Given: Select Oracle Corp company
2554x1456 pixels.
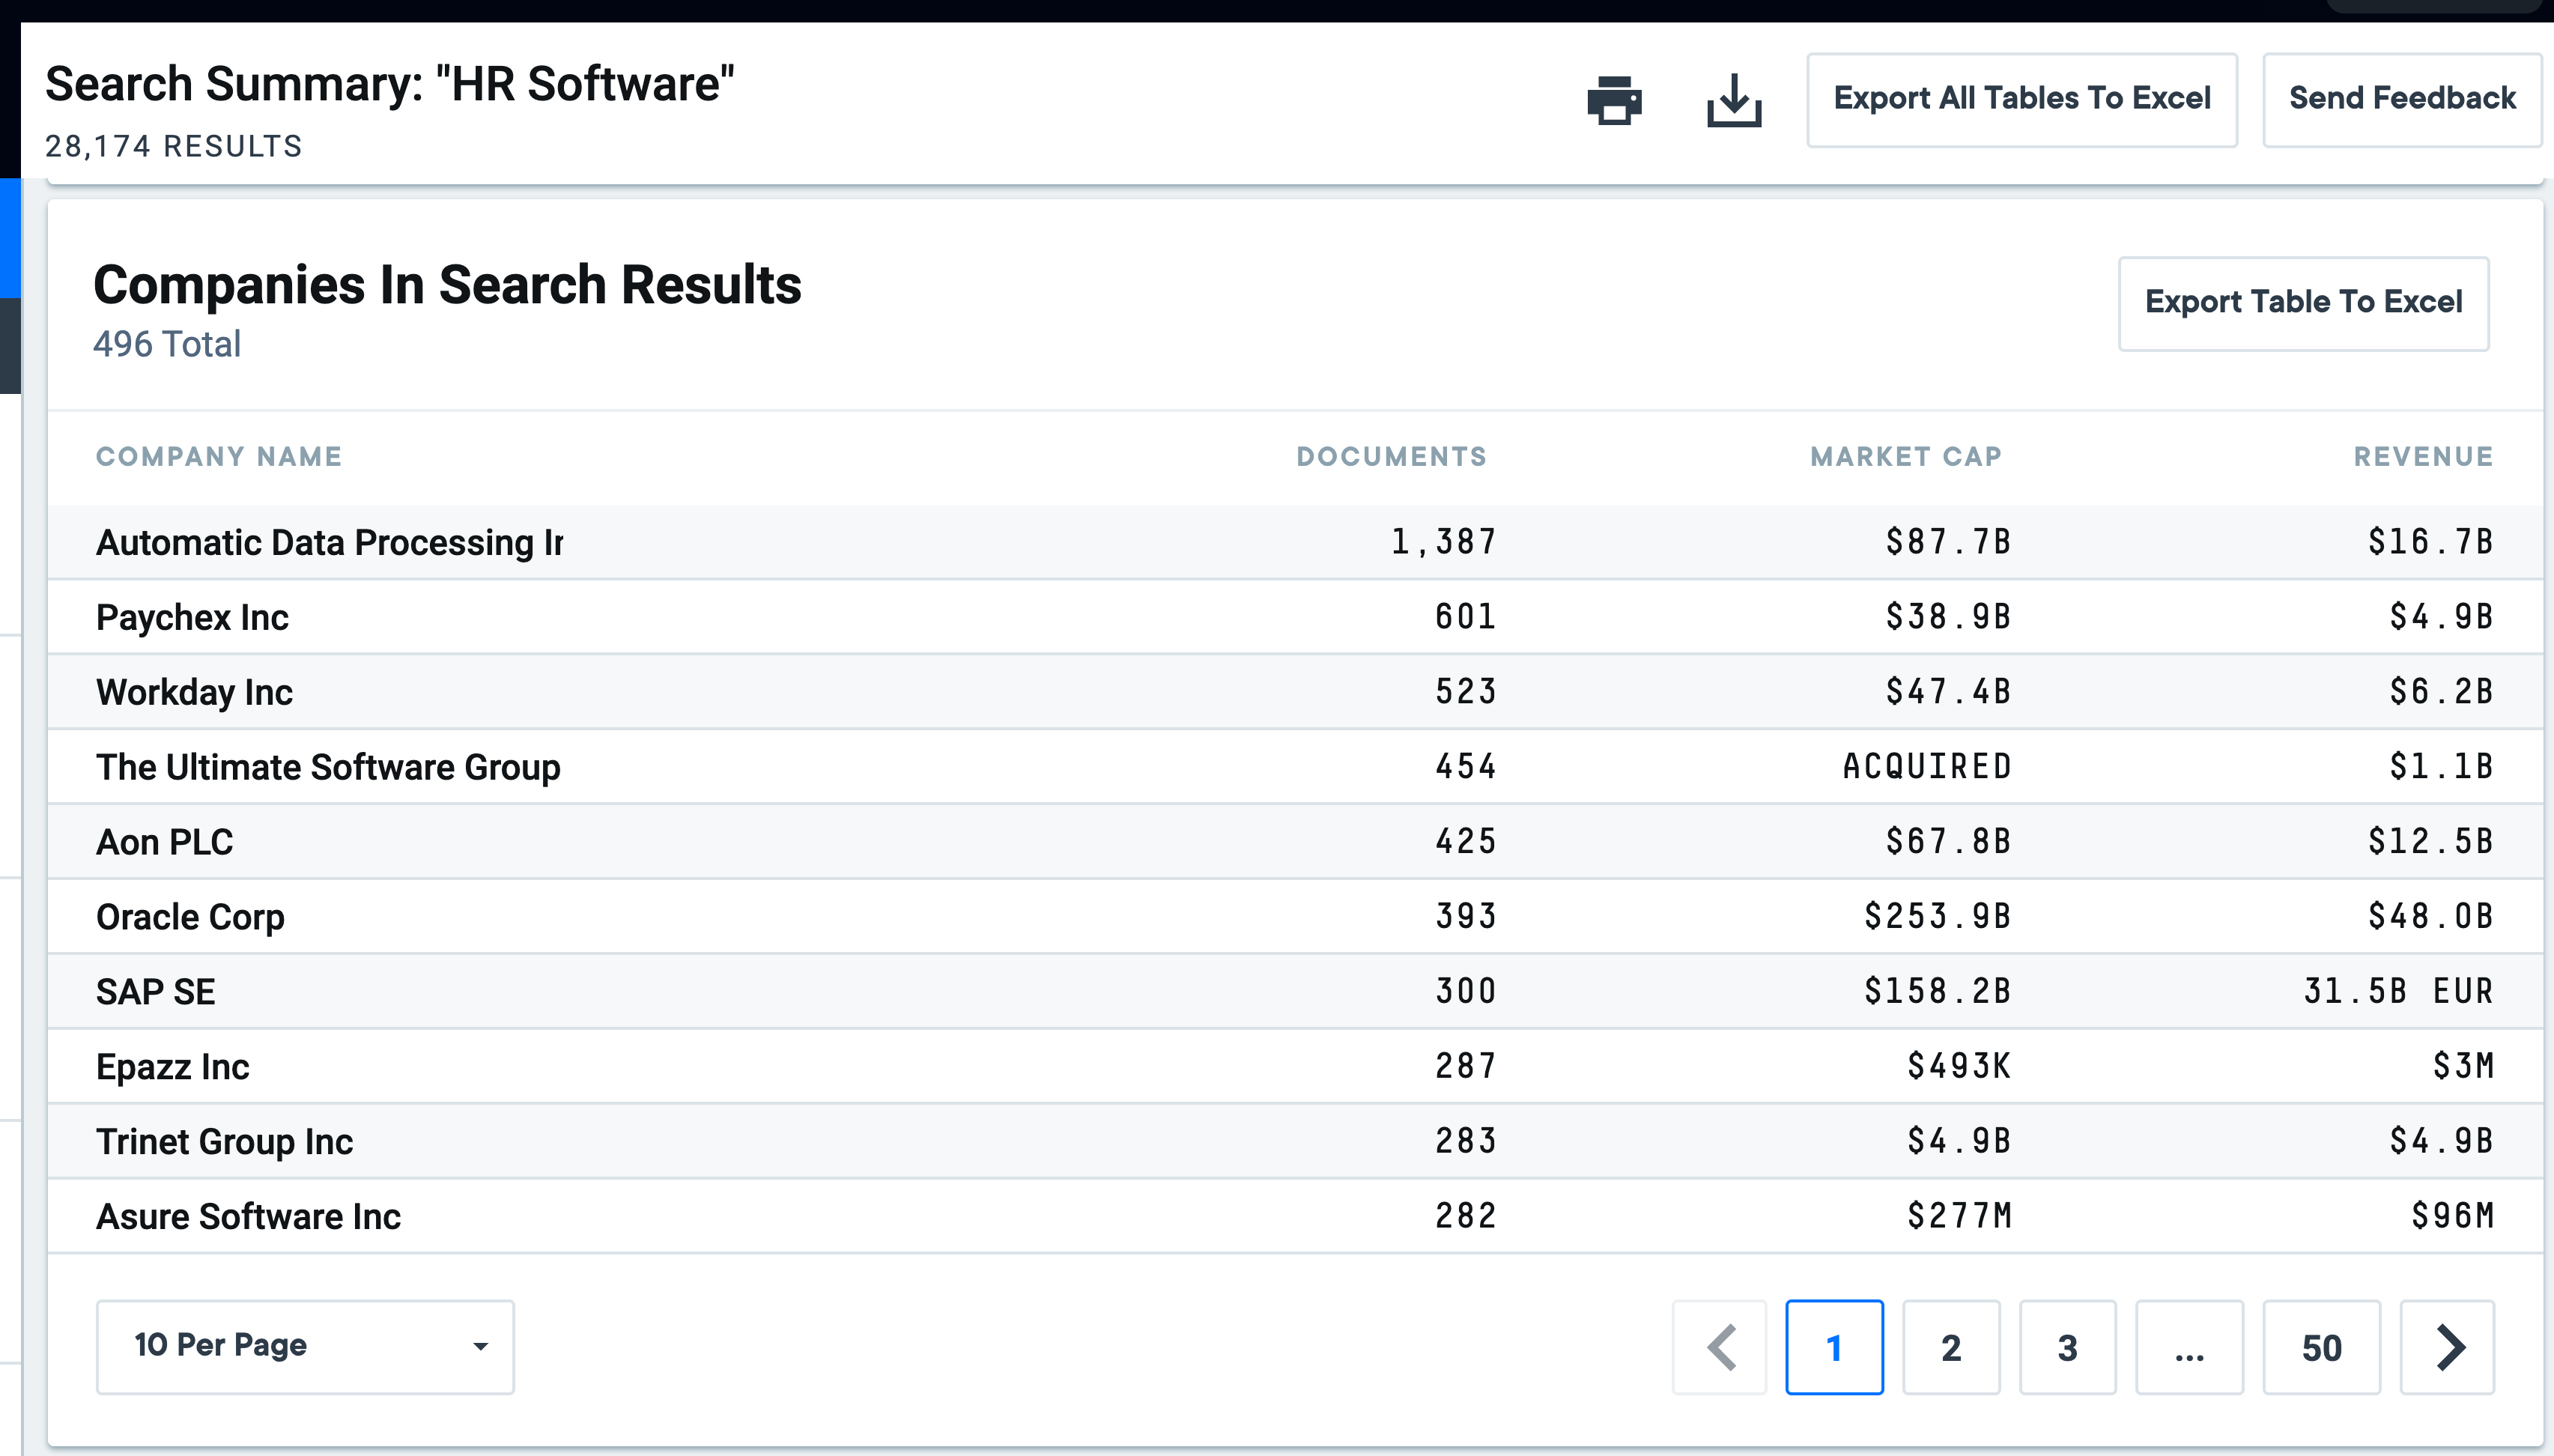Looking at the screenshot, I should point(190,917).
